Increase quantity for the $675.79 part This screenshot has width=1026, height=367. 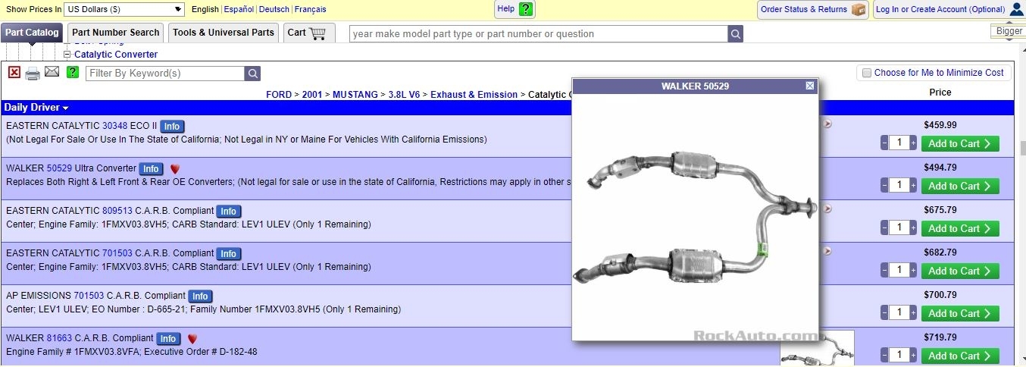[913, 227]
